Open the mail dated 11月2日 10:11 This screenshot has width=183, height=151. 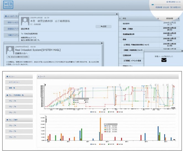[x=149, y=34]
